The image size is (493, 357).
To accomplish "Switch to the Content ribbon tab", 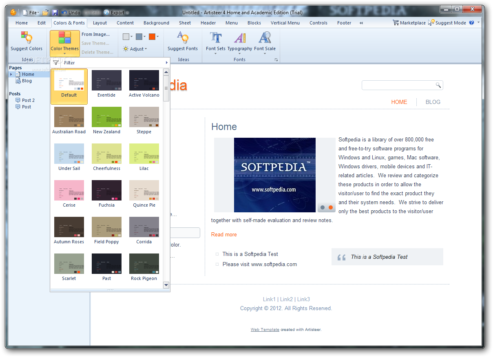I will [125, 23].
